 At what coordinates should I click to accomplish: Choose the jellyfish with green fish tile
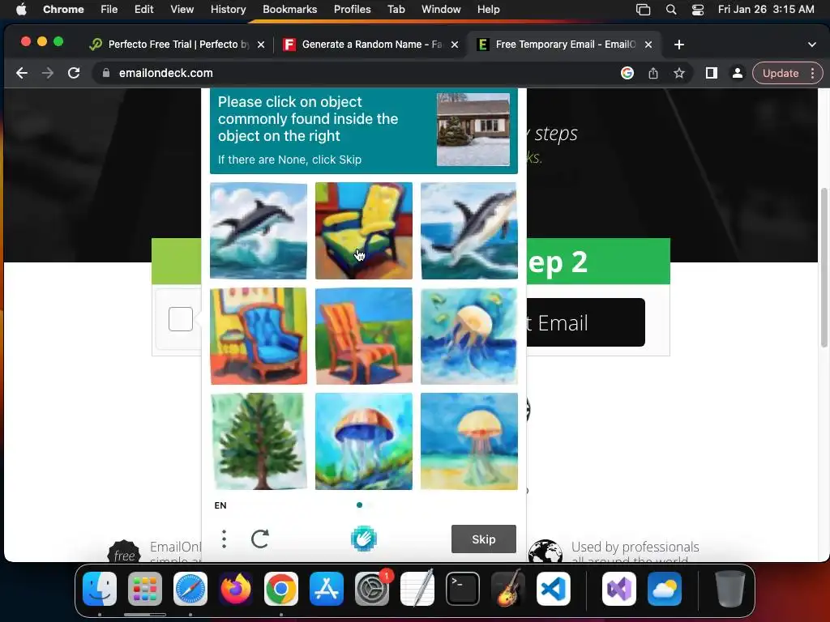tap(469, 336)
